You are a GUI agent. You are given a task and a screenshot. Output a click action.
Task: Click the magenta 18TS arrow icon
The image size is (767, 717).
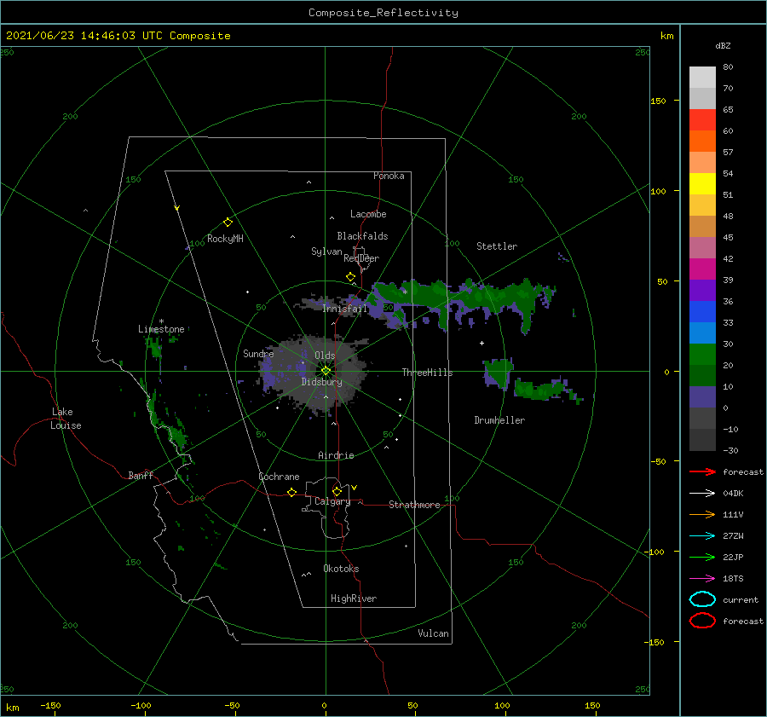point(702,579)
